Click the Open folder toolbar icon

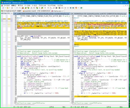coord(8,8)
